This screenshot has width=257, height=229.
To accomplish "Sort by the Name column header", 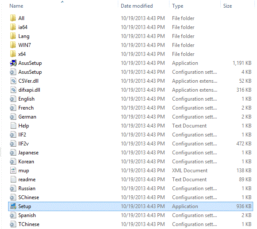I will click(16, 6).
